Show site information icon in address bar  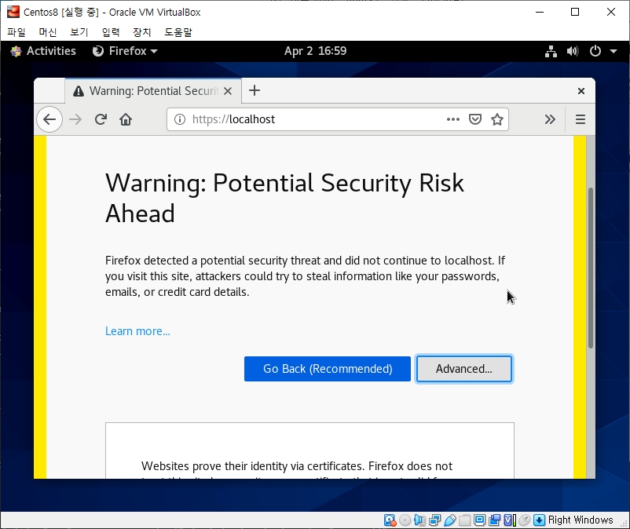[180, 119]
